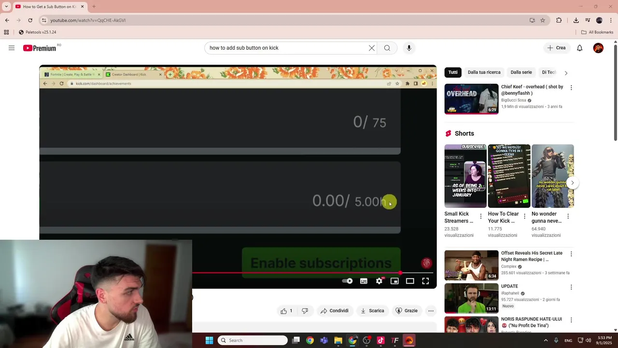Open the All Bookmarks folder
Screen dimensions: 618x348
pyautogui.click(x=597, y=32)
